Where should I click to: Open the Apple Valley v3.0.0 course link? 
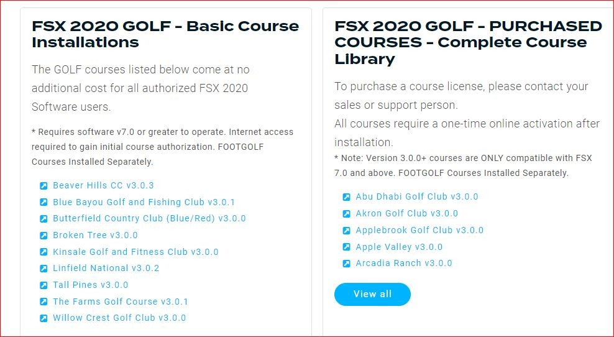pyautogui.click(x=399, y=247)
